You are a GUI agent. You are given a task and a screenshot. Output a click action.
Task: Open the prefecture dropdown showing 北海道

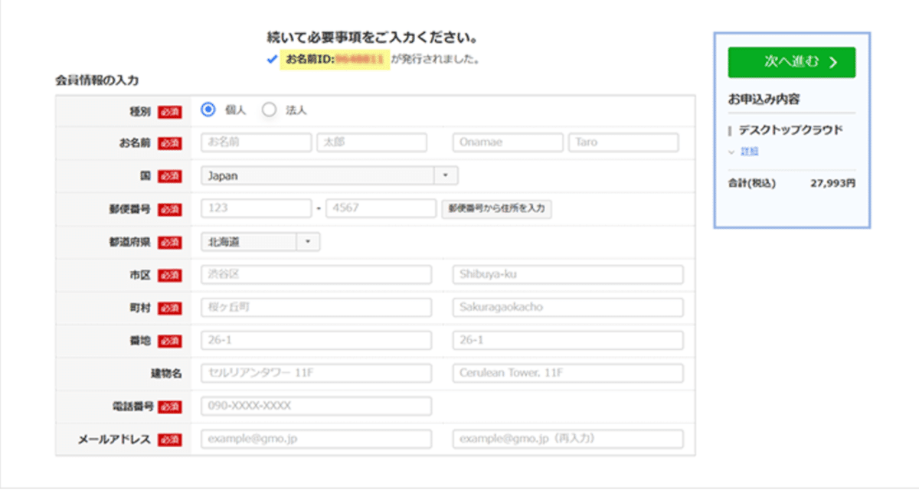click(260, 240)
